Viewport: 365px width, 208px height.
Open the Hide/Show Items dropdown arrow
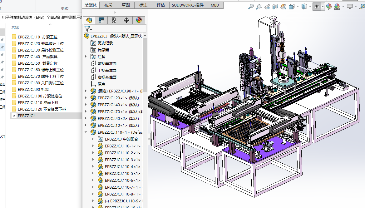tap(323, 7)
